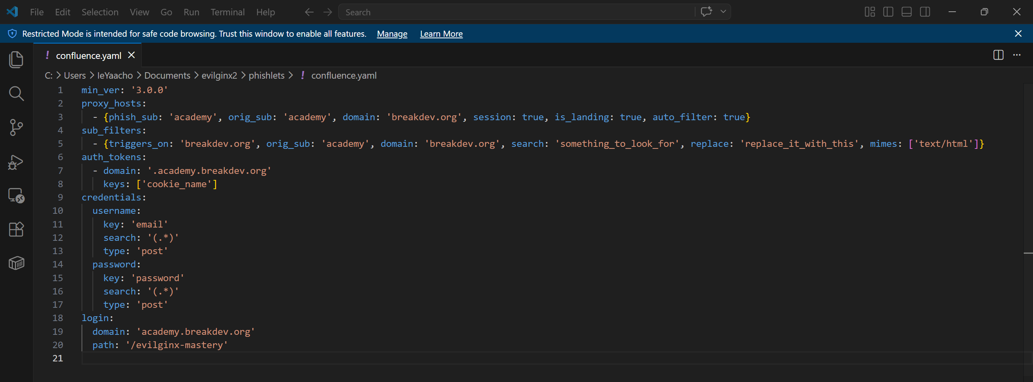Open the Help menu

266,12
